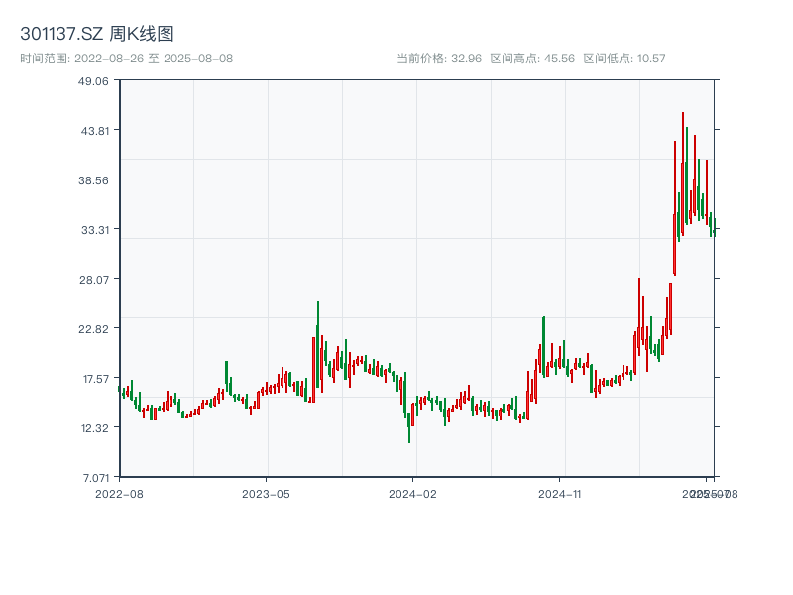Click the y-axis value 49.06
This screenshot has width=793, height=595.
tap(93, 81)
